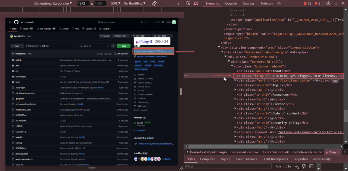
Task: Toggle the .cls element classes button
Action: click(x=288, y=166)
